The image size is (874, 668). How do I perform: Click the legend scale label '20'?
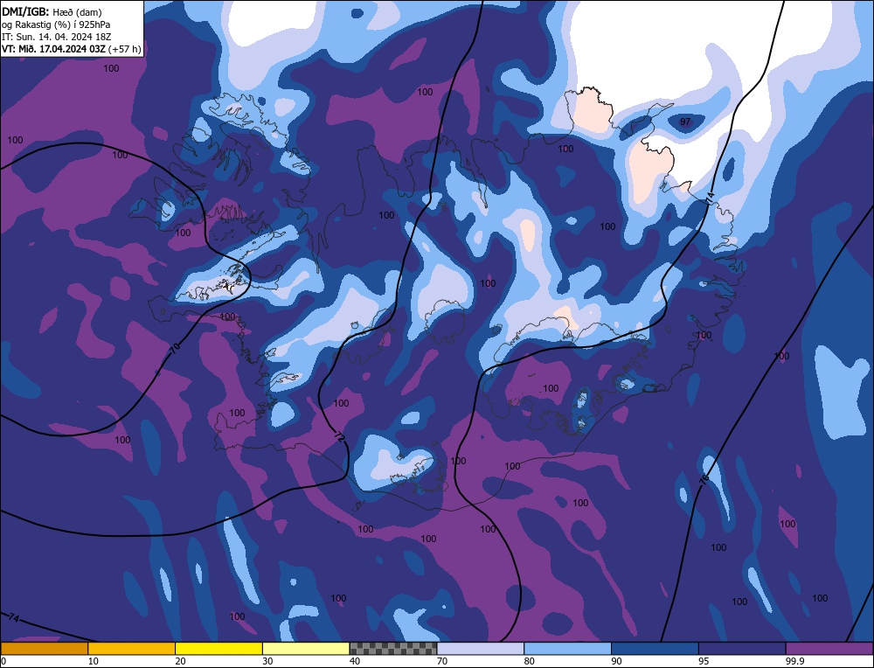[181, 661]
